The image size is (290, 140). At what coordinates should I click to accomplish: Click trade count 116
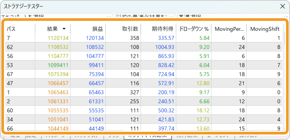point(134,83)
